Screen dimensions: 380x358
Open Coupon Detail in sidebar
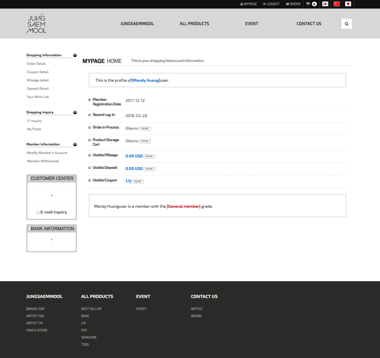pyautogui.click(x=38, y=72)
